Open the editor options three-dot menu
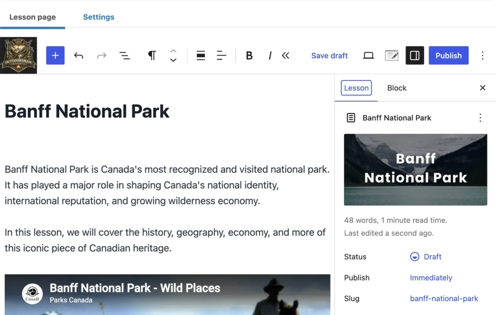496x315 pixels. pyautogui.click(x=483, y=56)
